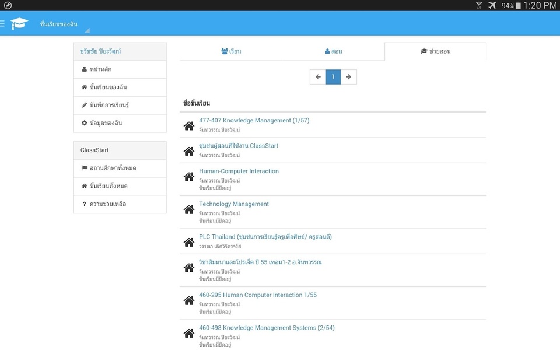560x350 pixels.
Task: Tap the airplane mode status icon
Action: [492, 5]
